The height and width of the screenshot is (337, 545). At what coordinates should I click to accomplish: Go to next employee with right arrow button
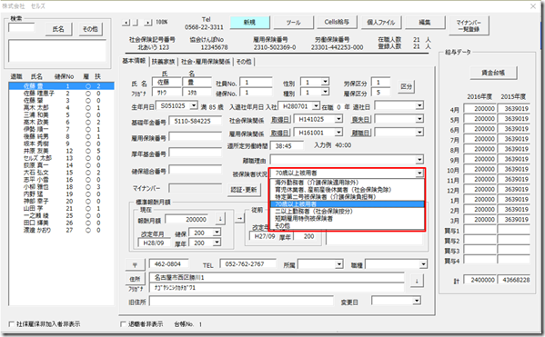(x=148, y=23)
